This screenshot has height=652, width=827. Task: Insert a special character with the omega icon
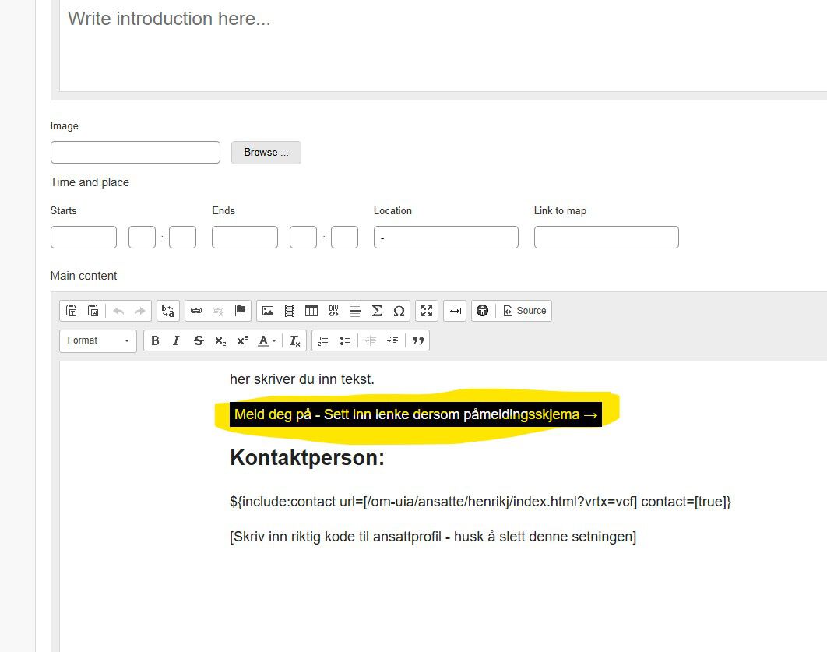(399, 311)
